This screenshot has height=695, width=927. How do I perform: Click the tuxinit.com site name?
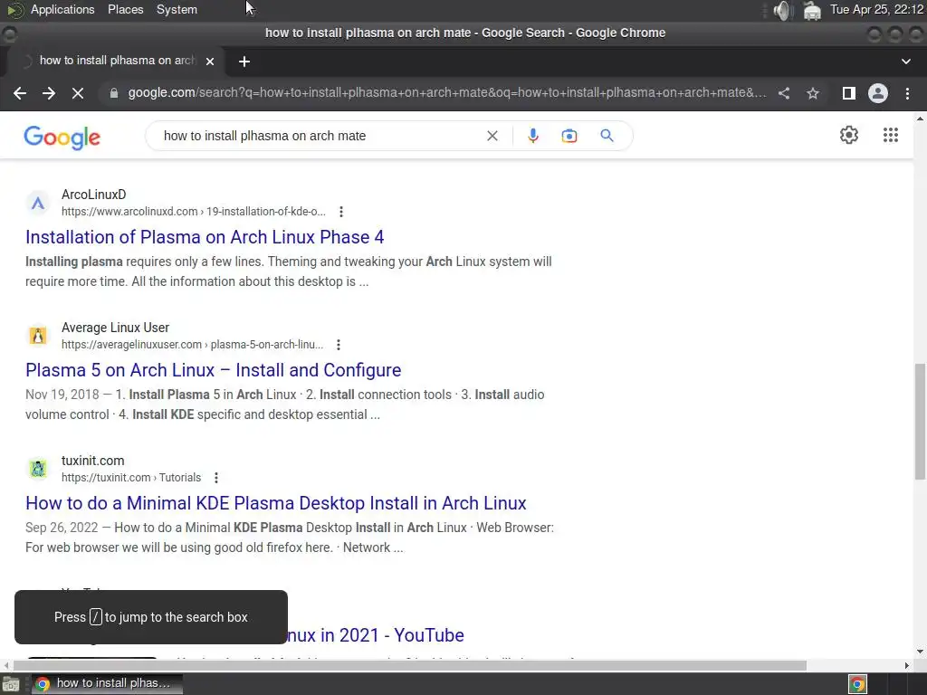click(x=93, y=461)
